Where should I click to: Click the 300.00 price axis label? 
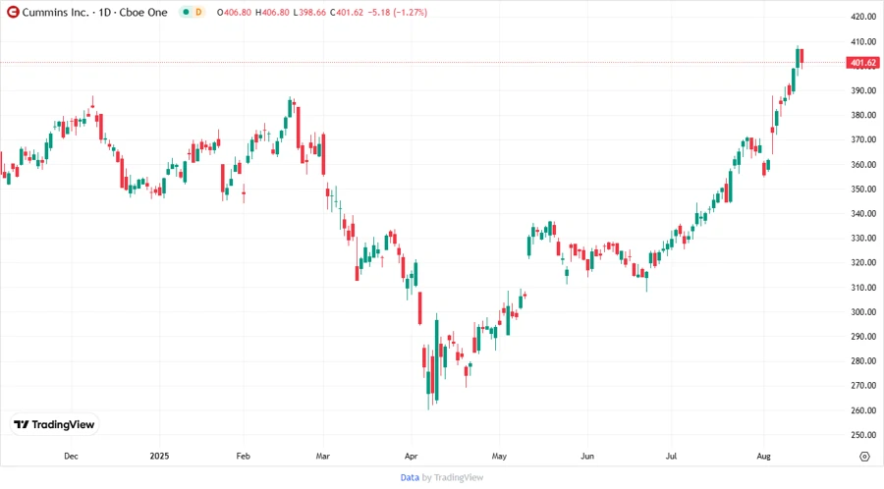[x=863, y=312]
